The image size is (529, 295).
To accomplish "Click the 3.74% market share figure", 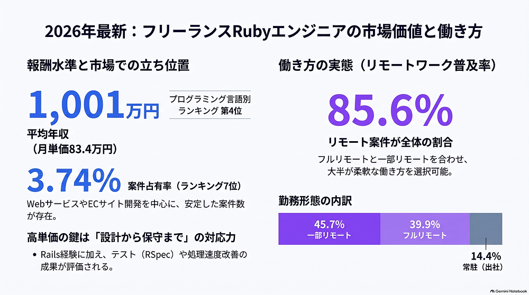I will point(74,180).
